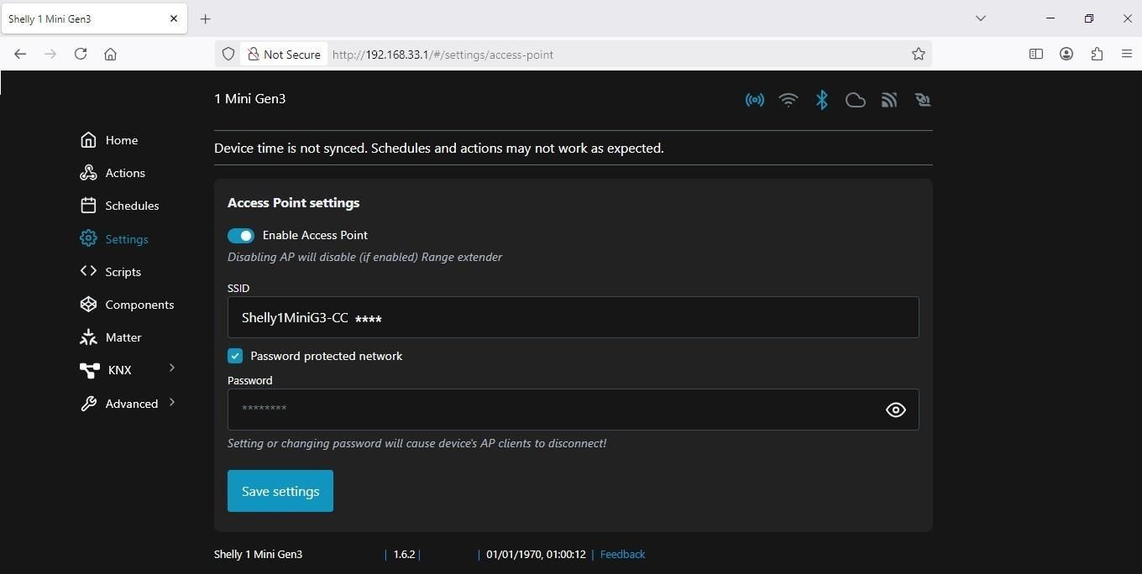Bookmark this page with star icon
1142x574 pixels.
click(919, 54)
